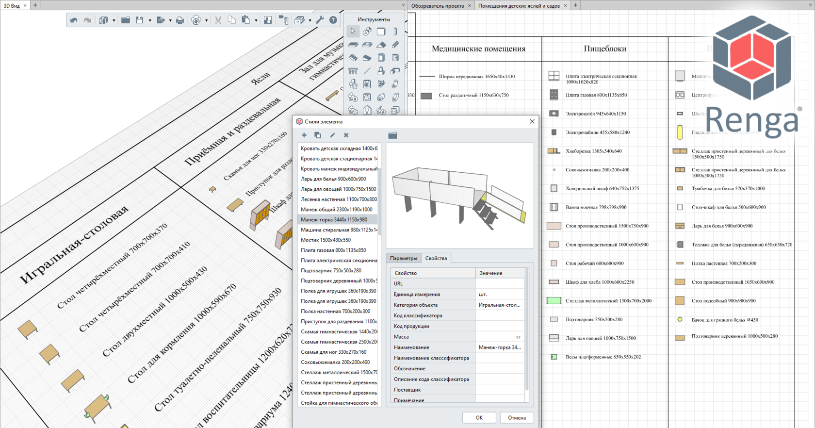Click the plus icon to add new style
The width and height of the screenshot is (815, 428).
[304, 135]
